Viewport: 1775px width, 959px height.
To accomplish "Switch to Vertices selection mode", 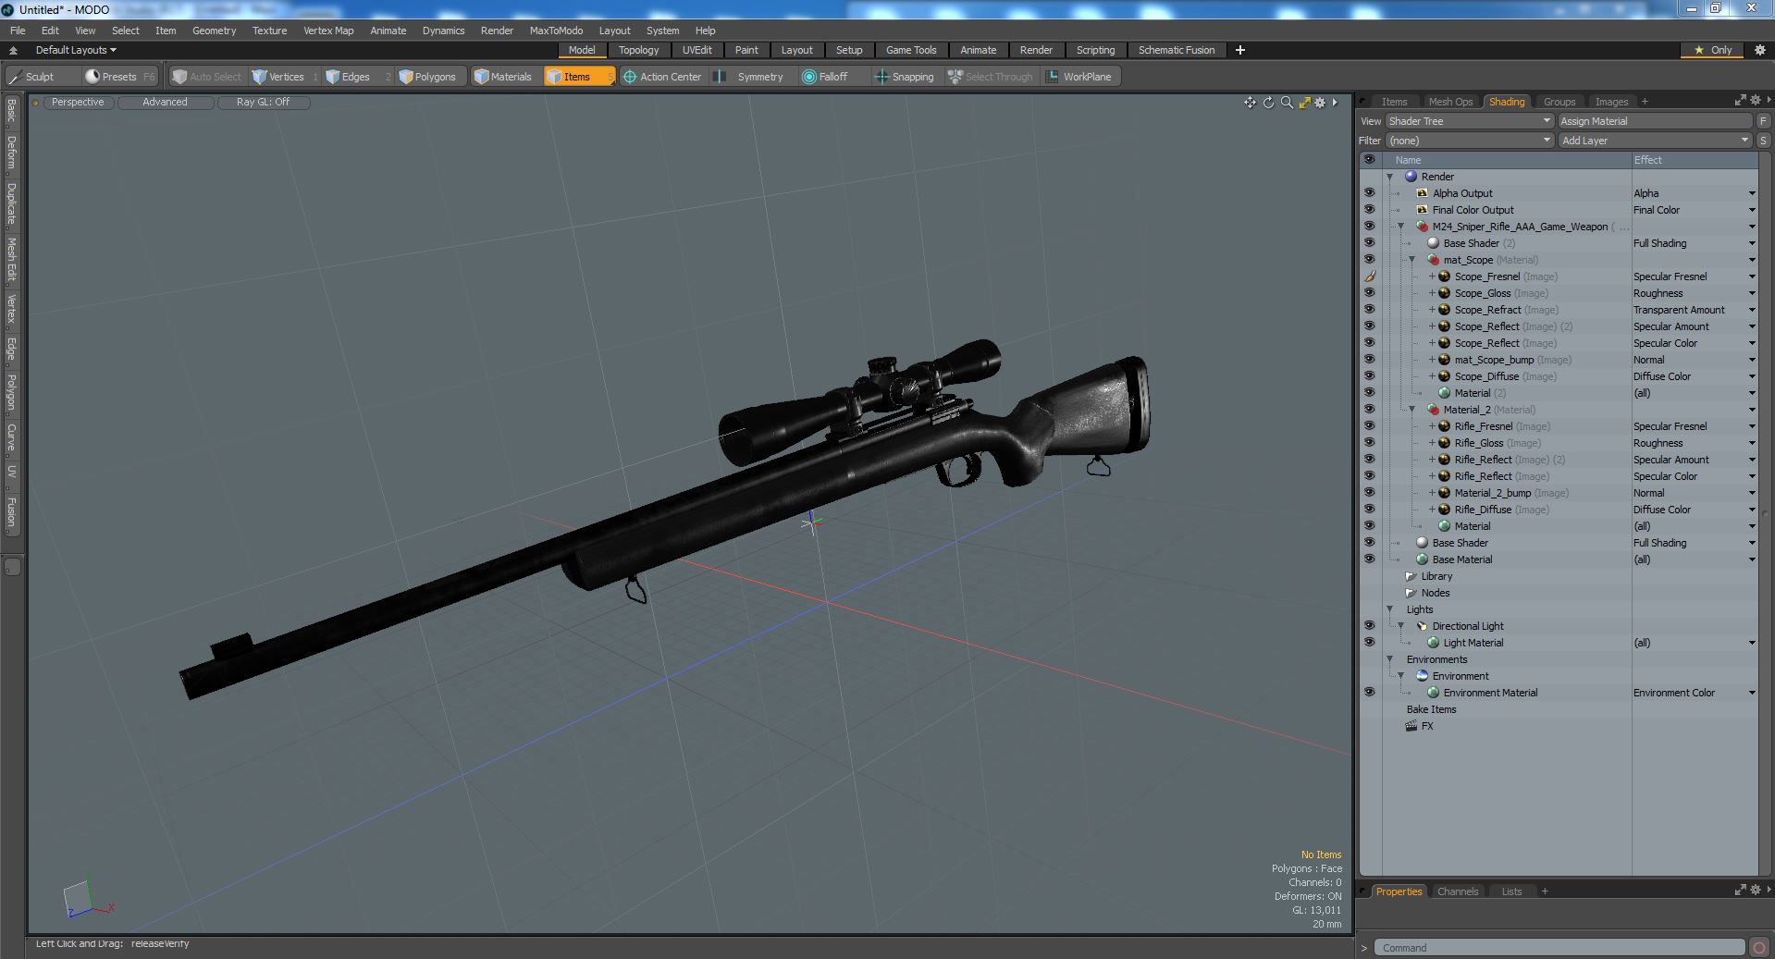I will [x=284, y=77].
